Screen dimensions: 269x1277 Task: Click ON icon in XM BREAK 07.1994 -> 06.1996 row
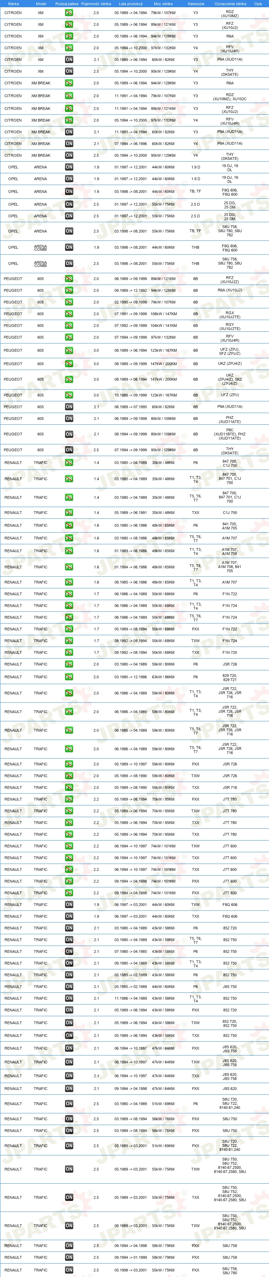point(69,144)
